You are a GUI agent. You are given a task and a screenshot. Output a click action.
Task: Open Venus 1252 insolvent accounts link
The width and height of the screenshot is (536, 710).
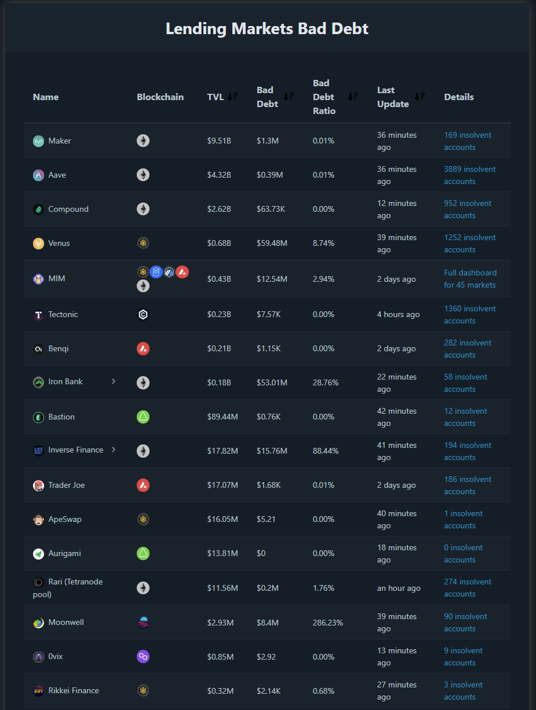point(470,244)
